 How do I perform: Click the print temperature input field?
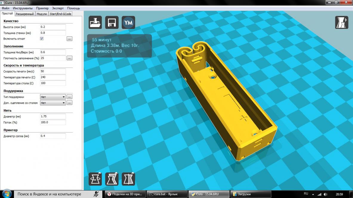pyautogui.click(x=53, y=77)
